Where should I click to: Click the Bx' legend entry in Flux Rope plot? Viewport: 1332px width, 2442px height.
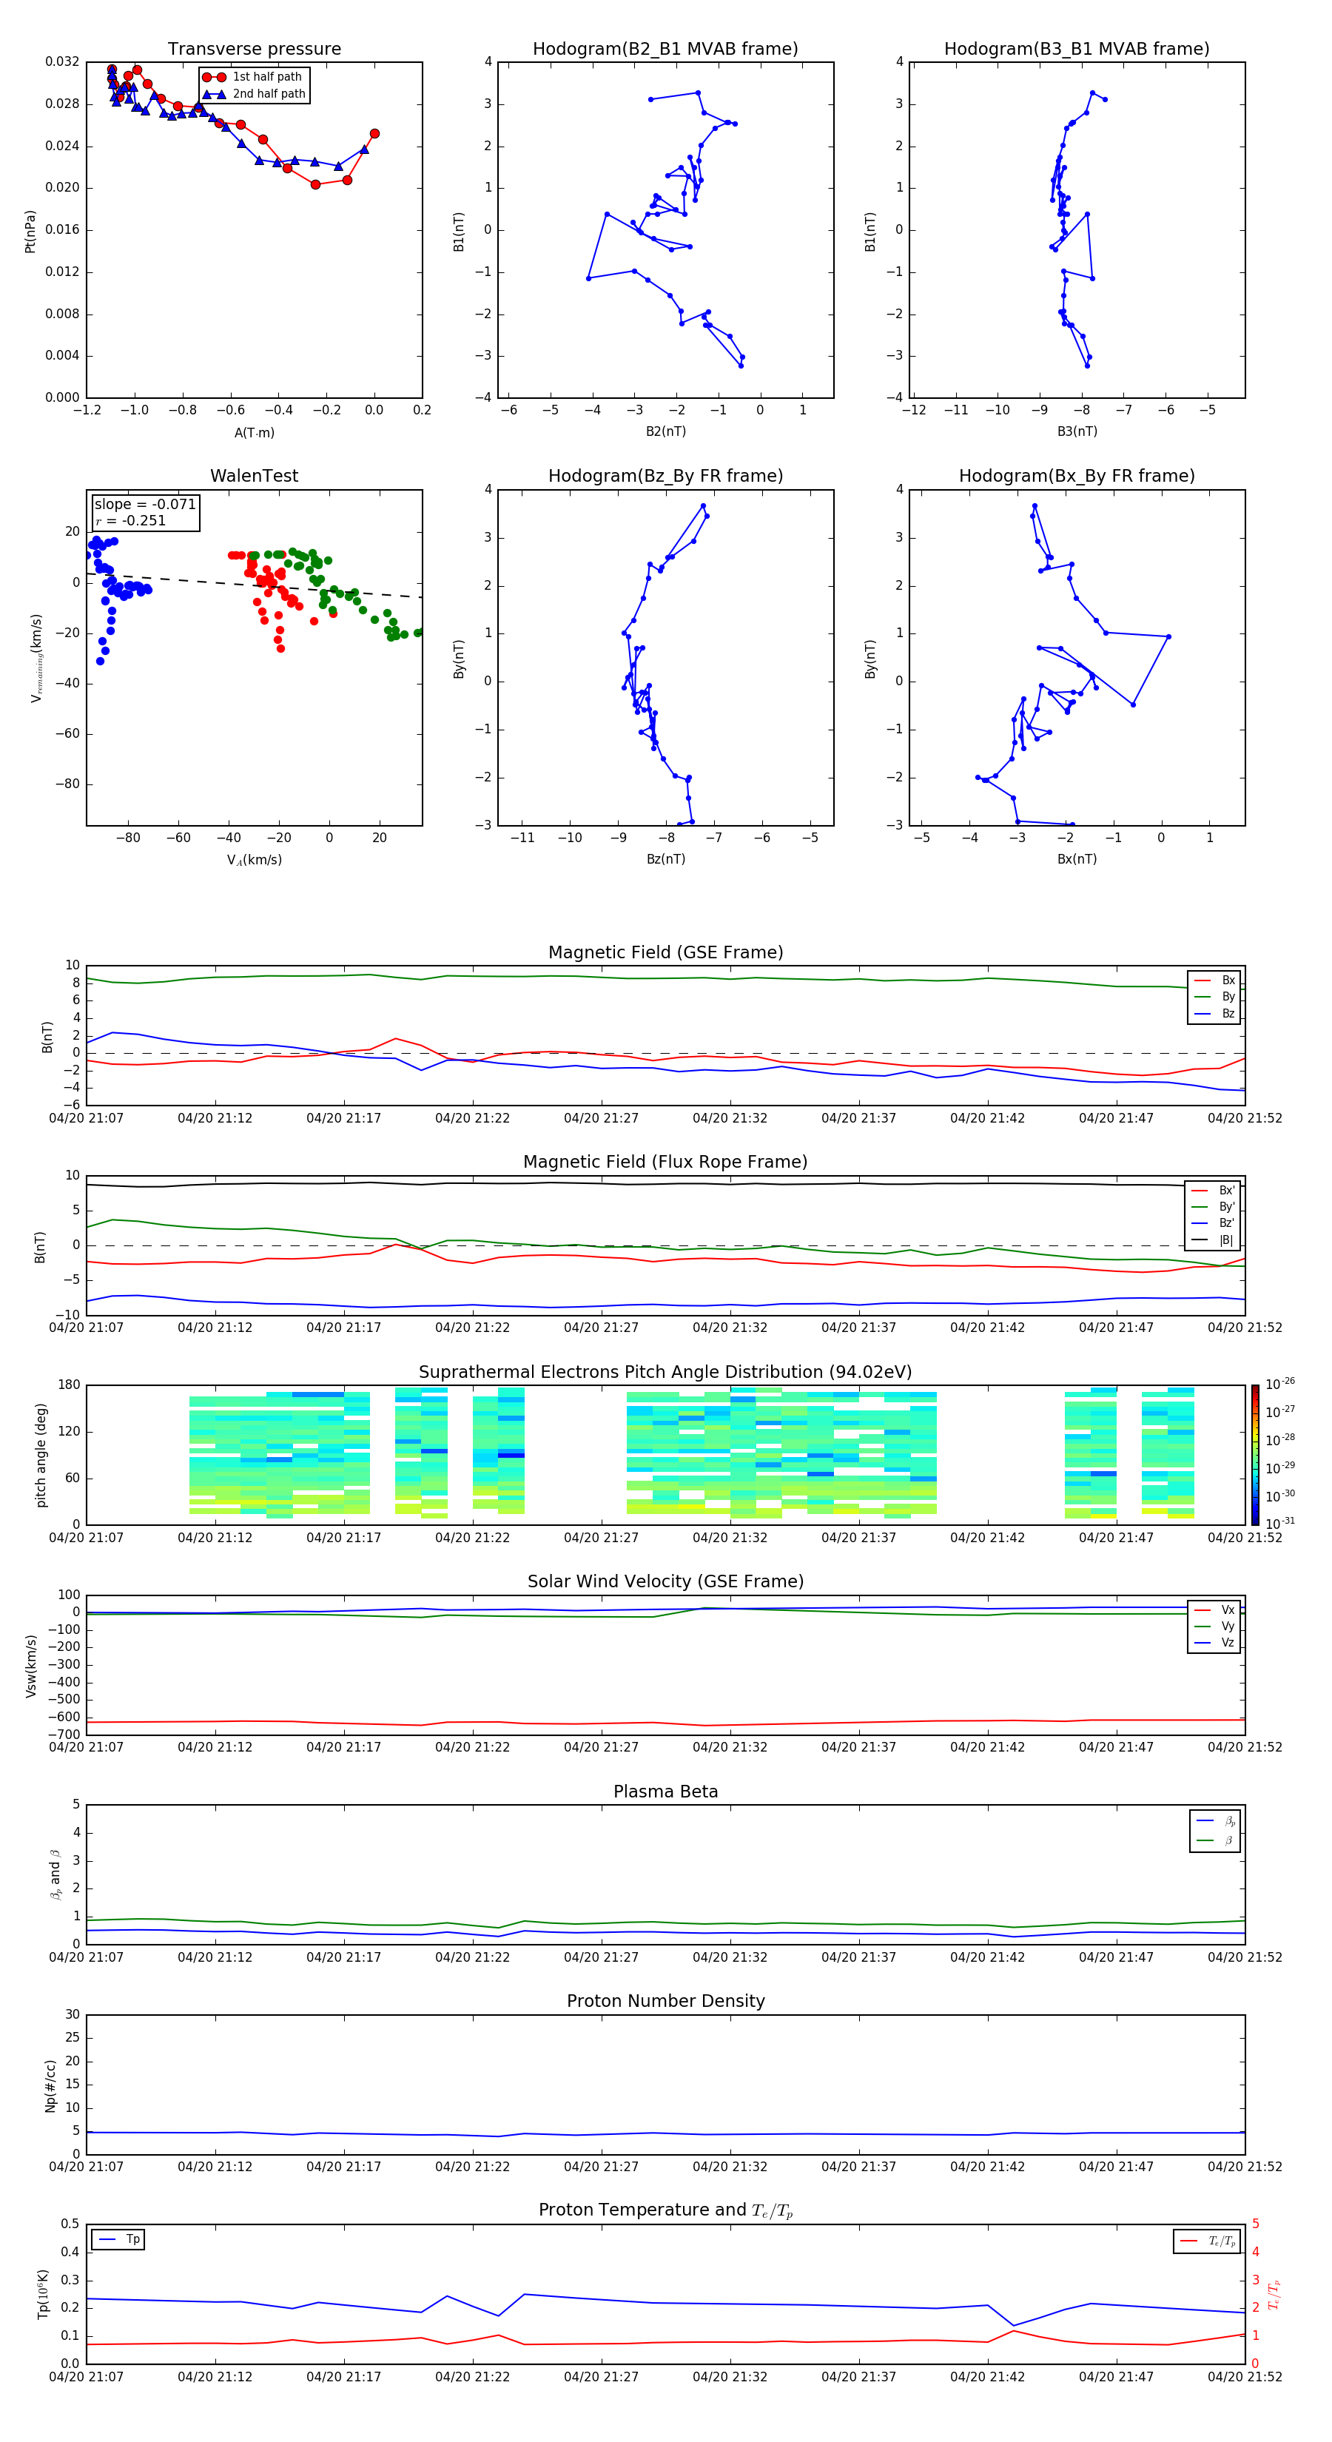point(1213,1191)
